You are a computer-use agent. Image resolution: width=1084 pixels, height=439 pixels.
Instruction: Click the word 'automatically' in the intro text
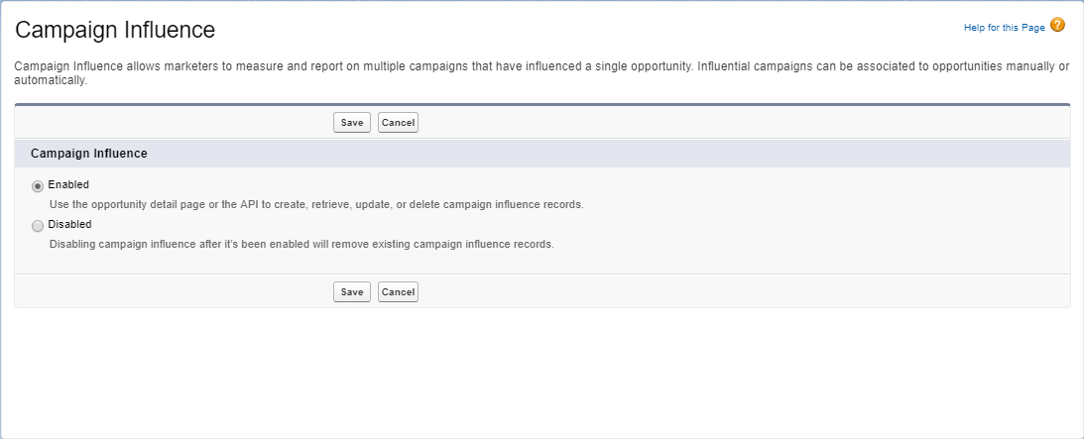click(51, 81)
